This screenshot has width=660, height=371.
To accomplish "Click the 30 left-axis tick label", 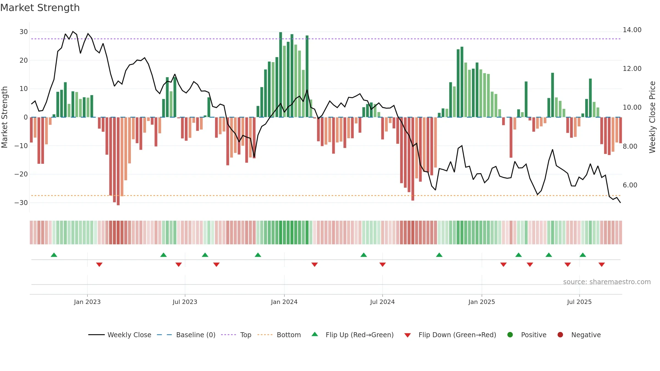I will pyautogui.click(x=24, y=32).
